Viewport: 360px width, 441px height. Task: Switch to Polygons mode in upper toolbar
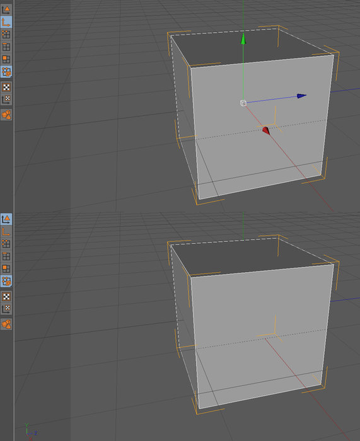pyautogui.click(x=6, y=59)
